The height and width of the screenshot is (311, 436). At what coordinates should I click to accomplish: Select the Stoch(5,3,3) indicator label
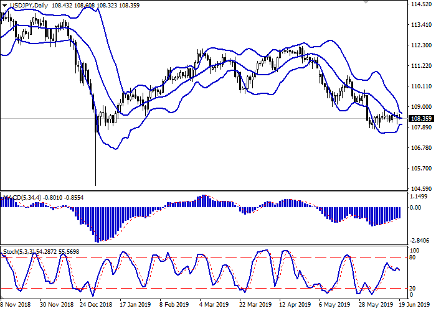tap(19, 251)
